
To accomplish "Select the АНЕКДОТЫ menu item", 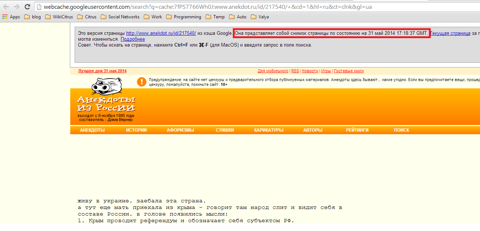I will point(92,130).
